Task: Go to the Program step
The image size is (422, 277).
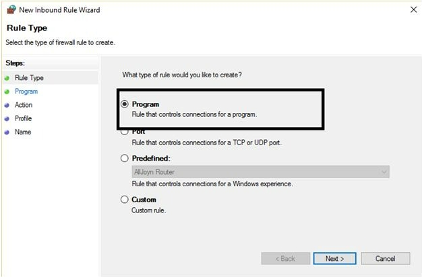Action: [26, 91]
